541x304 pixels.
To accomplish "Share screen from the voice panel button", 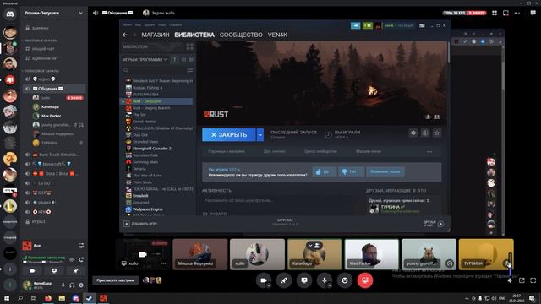I will coord(54,271).
